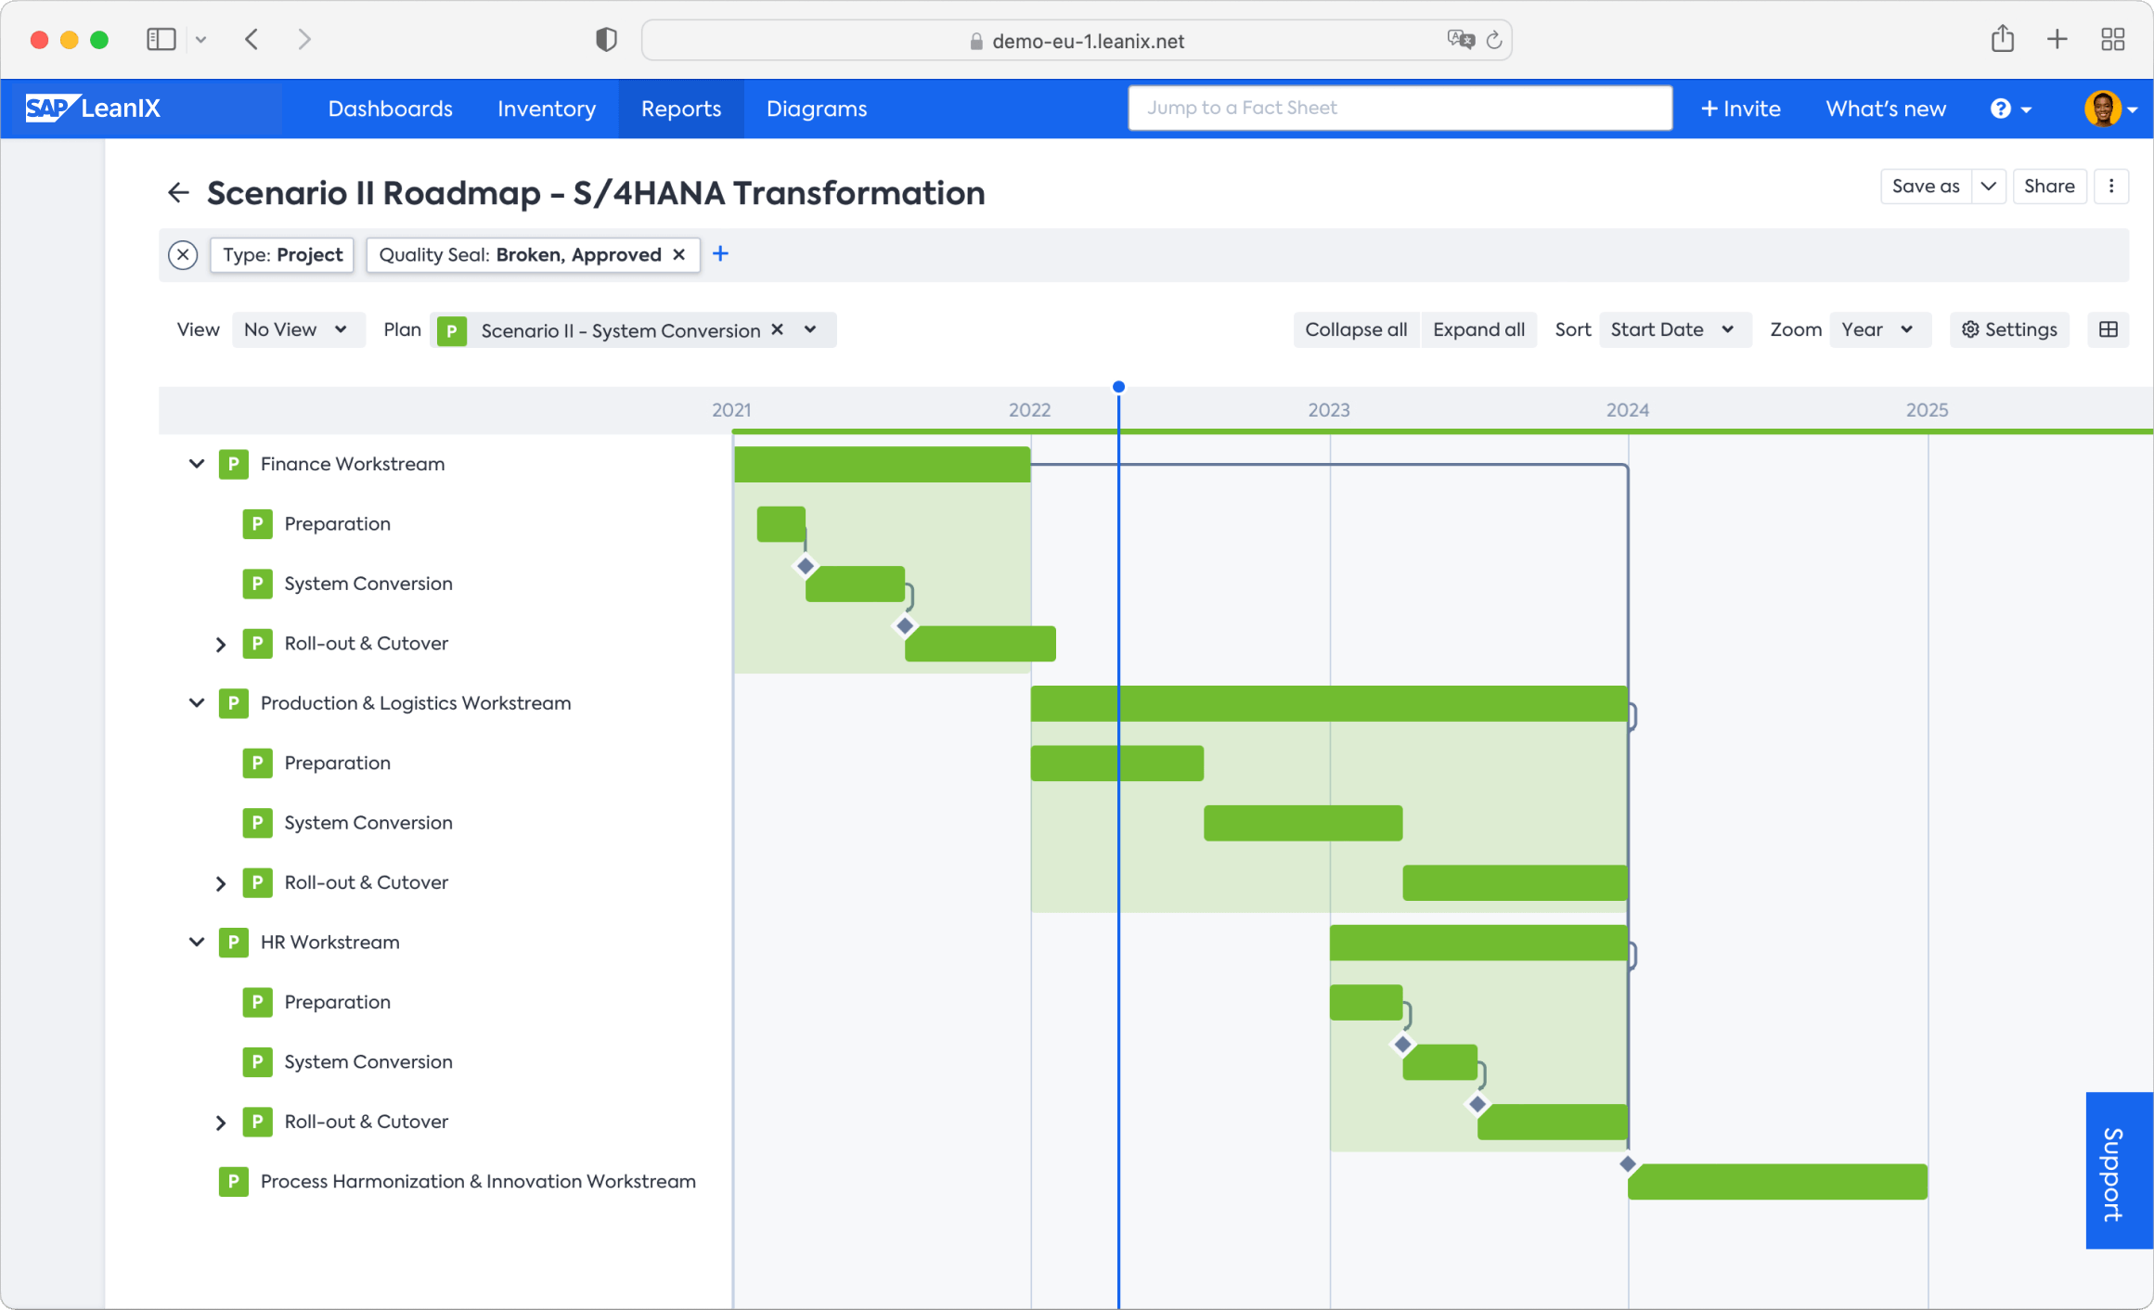This screenshot has height=1310, width=2154.
Task: Click the Jump to a Fact Sheet field
Action: pos(1399,108)
